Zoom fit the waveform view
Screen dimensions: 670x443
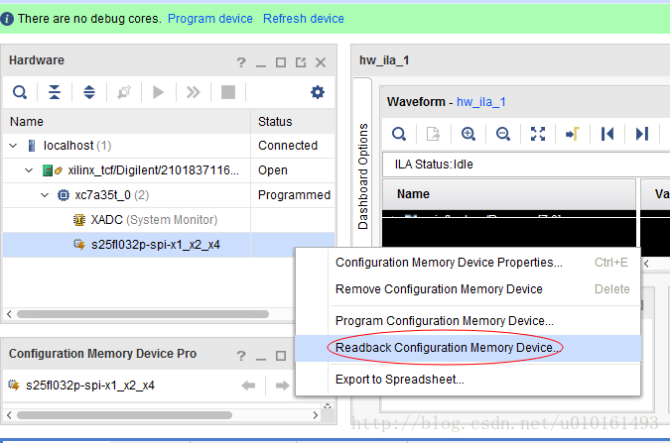pos(538,134)
